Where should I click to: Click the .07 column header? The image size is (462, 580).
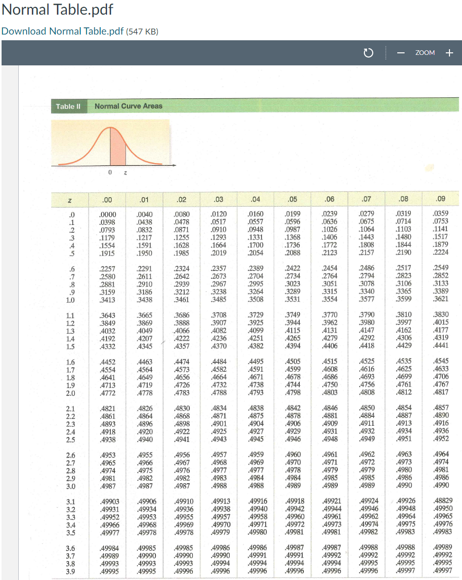click(366, 199)
